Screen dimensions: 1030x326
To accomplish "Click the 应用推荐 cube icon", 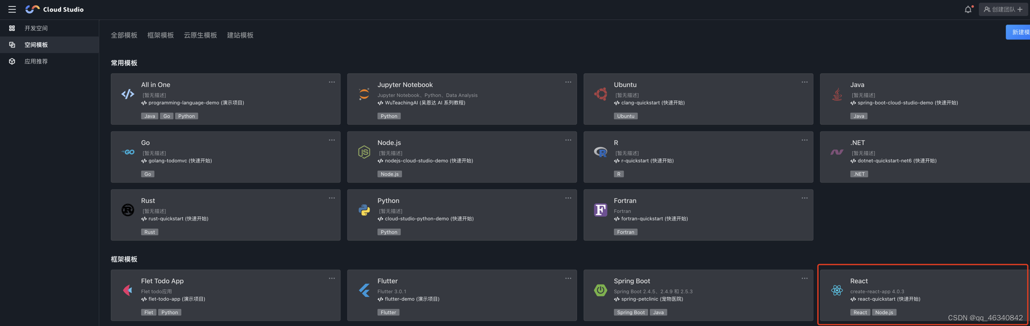I will coord(12,62).
